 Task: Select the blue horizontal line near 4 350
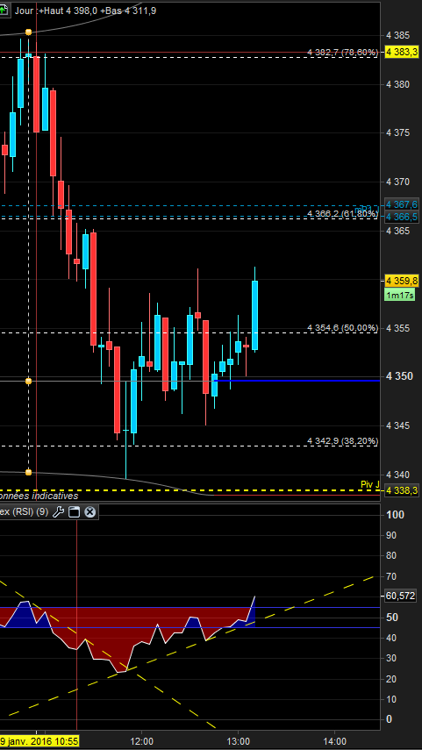(297, 380)
